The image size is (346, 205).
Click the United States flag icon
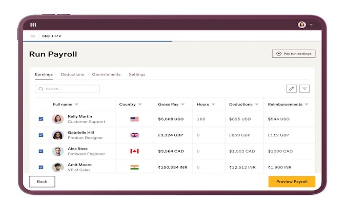pyautogui.click(x=134, y=119)
